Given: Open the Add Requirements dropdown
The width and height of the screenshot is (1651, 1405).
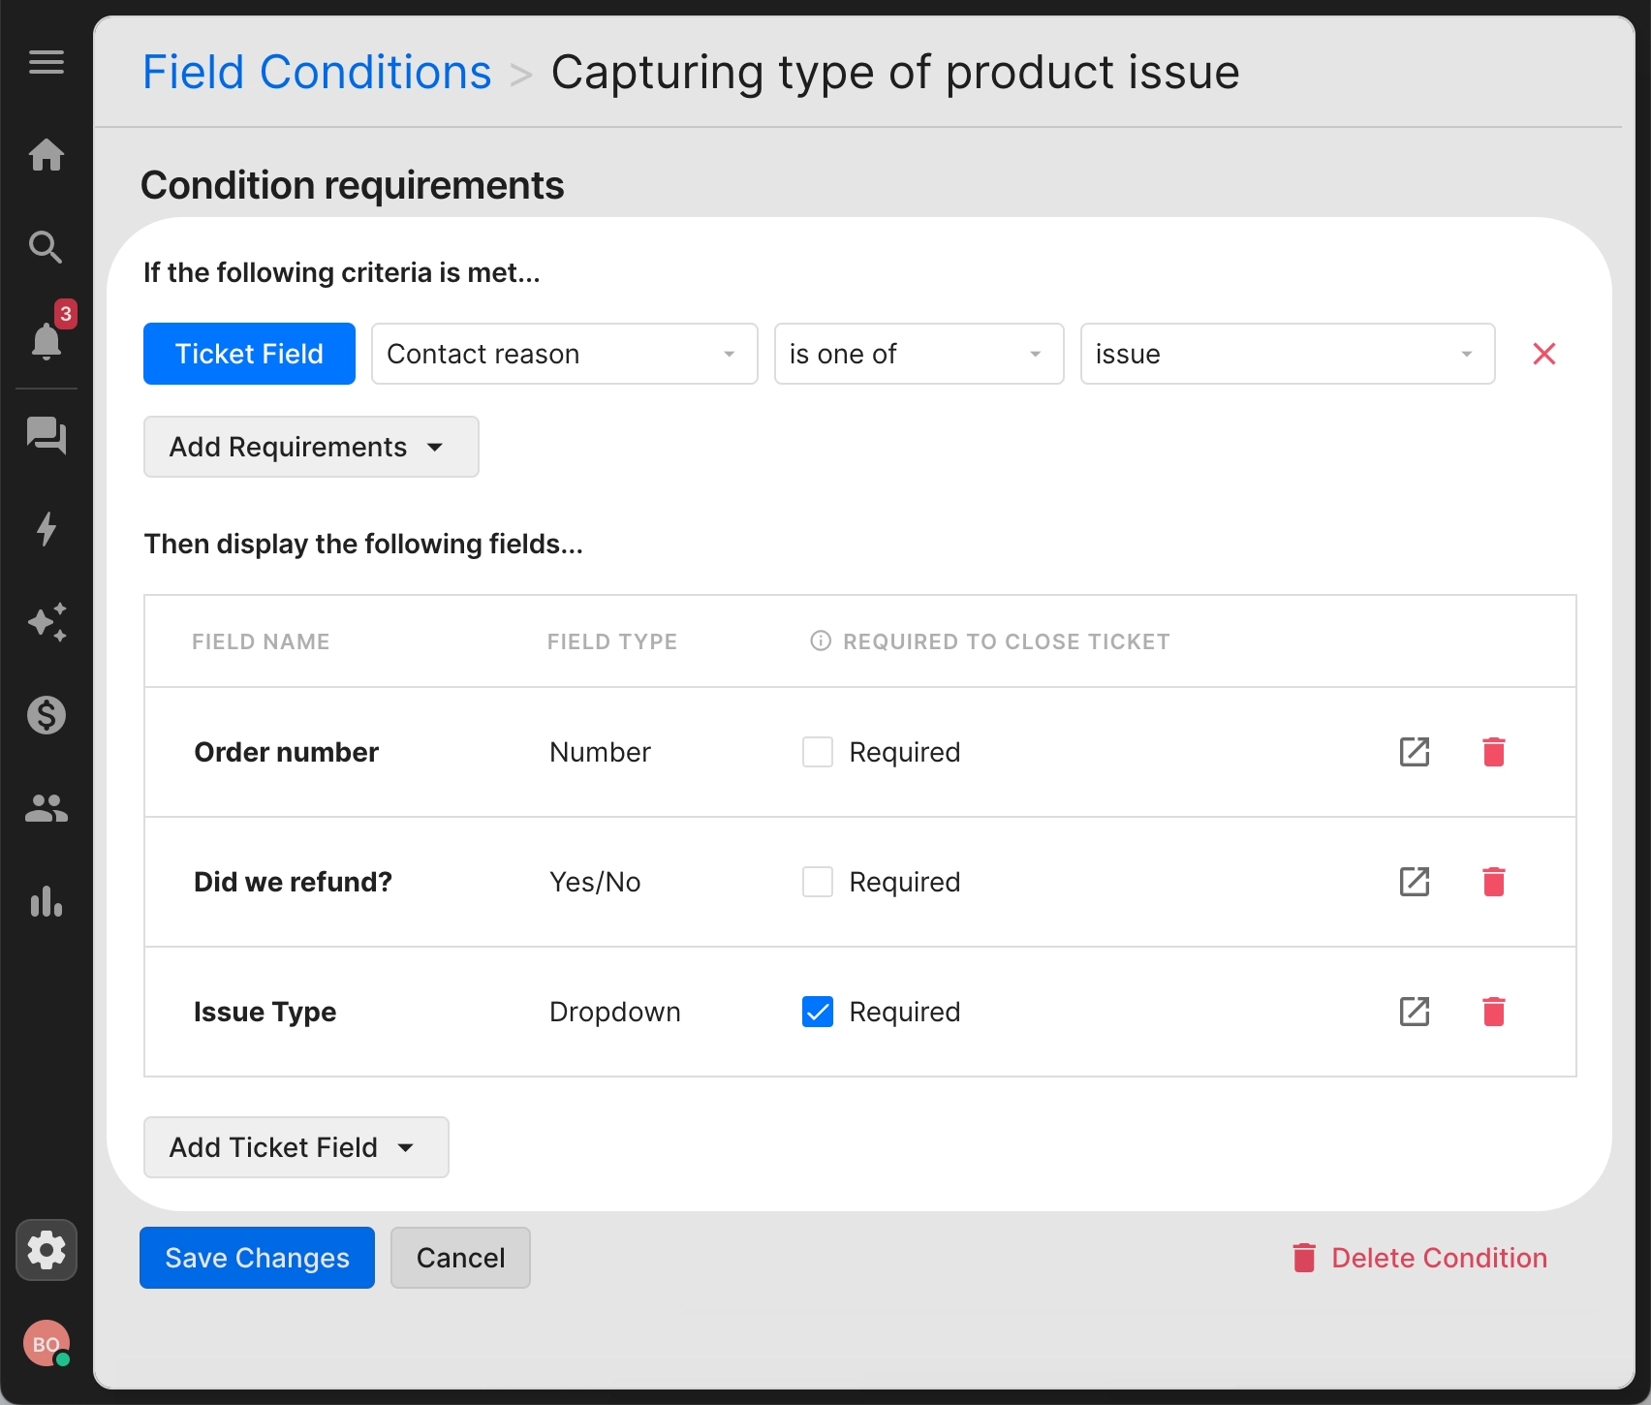Looking at the screenshot, I should pyautogui.click(x=310, y=447).
